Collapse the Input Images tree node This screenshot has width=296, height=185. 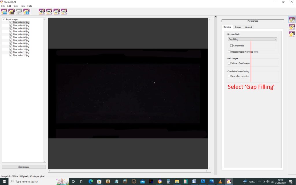tap(4, 19)
